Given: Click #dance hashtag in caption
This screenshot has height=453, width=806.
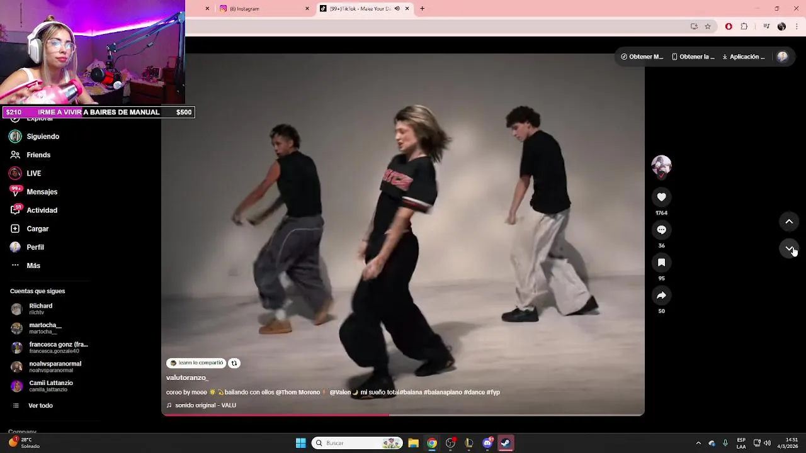Looking at the screenshot, I should pyautogui.click(x=474, y=392).
